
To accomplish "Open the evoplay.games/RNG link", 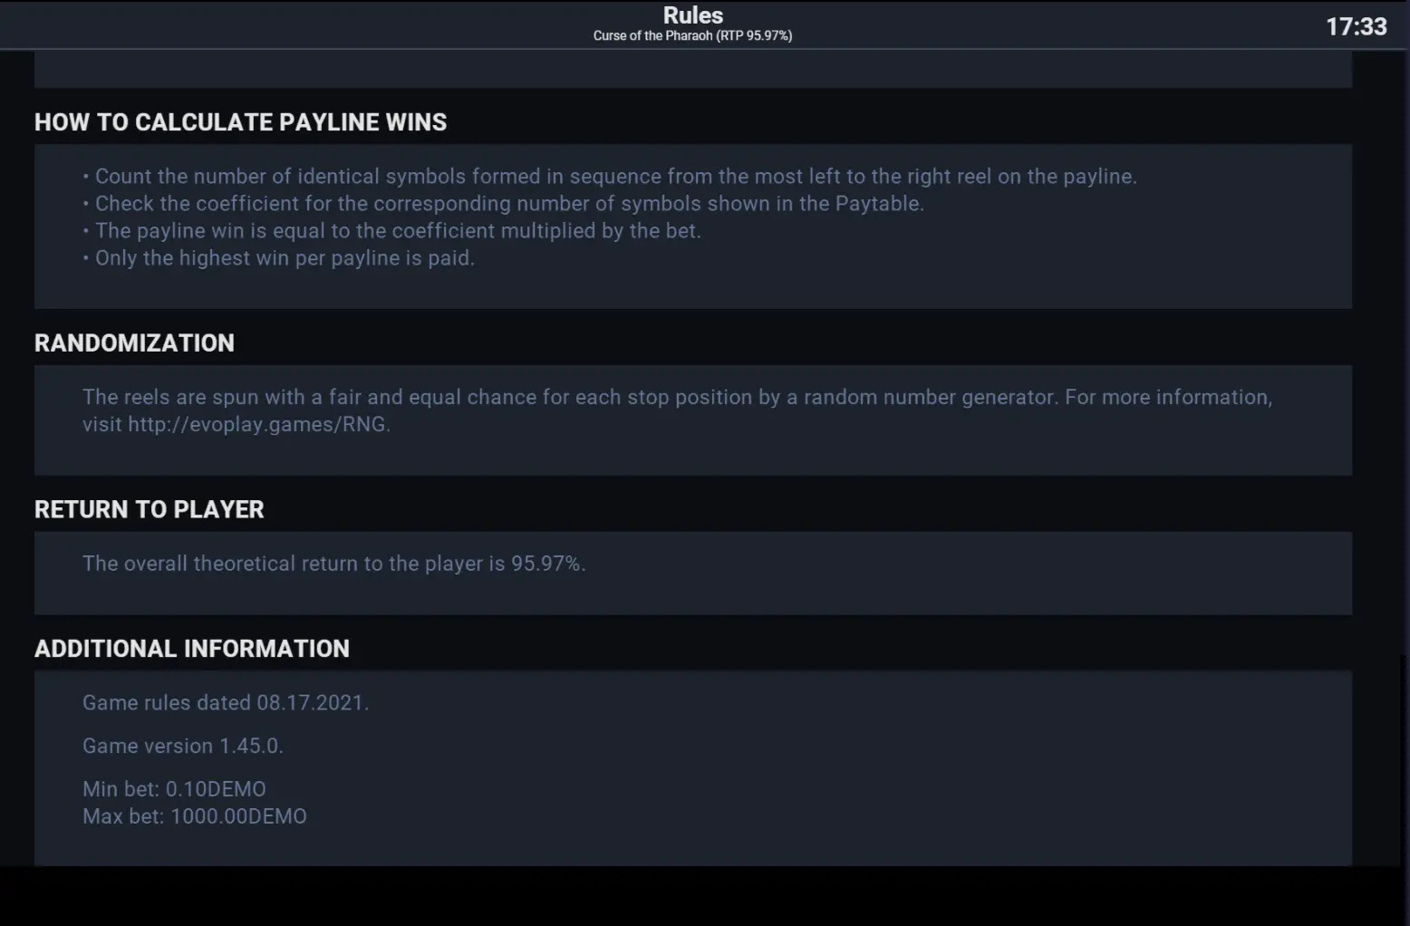I will pos(257,424).
